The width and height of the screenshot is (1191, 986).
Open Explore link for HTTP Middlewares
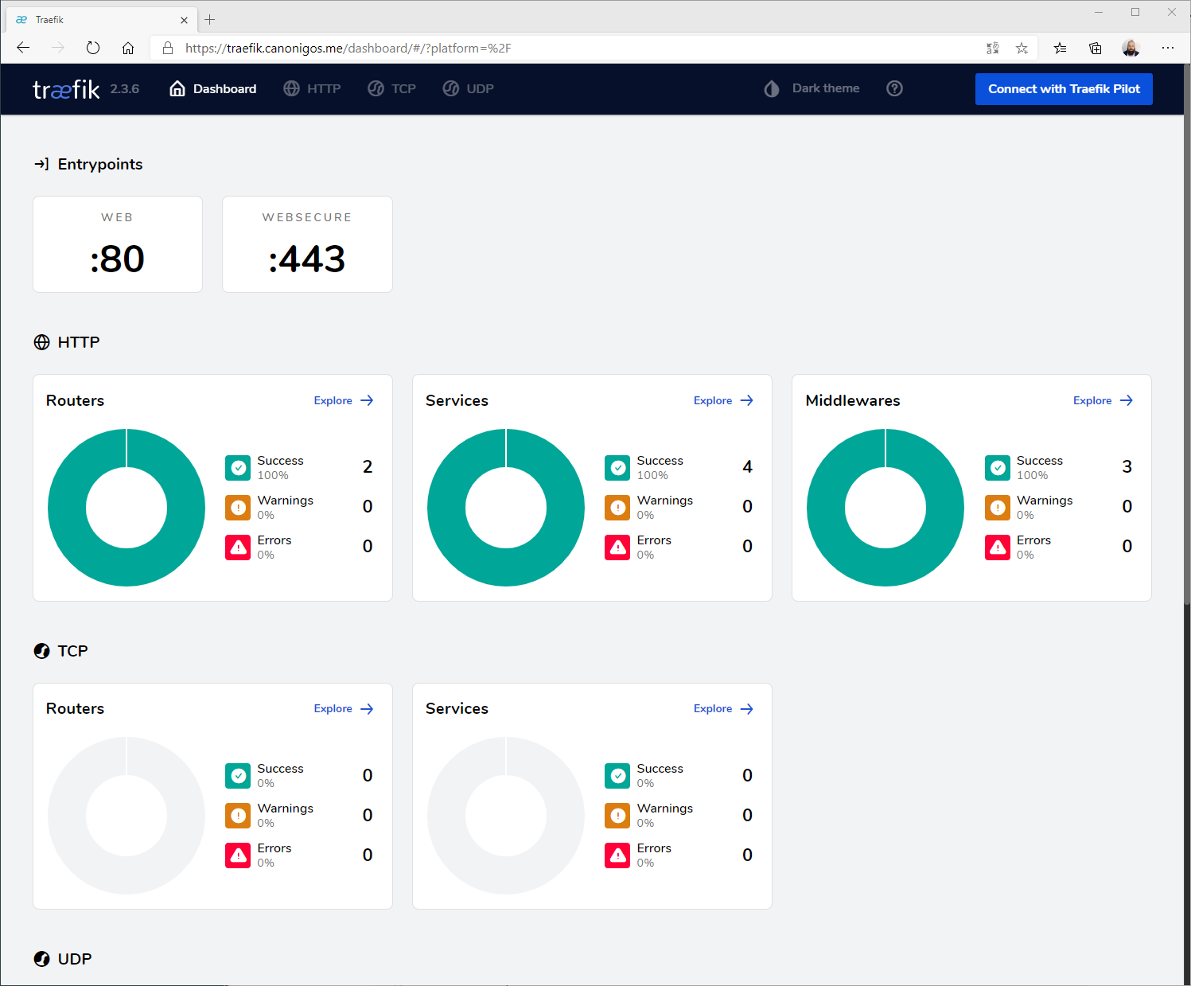(x=1103, y=400)
